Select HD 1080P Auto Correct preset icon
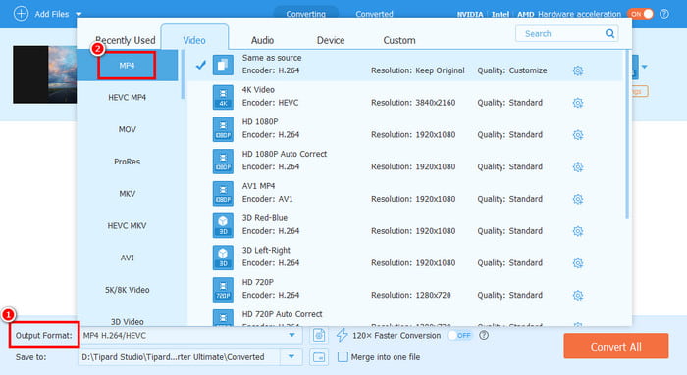The height and width of the screenshot is (375, 687). tap(223, 161)
